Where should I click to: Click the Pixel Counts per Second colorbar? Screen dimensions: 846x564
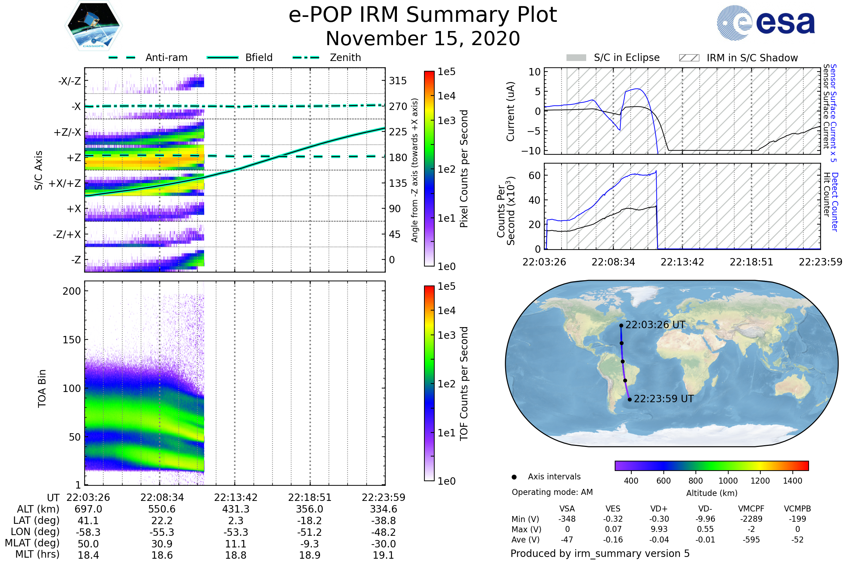429,168
